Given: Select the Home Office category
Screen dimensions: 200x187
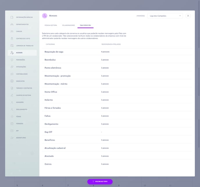Looking at the screenshot, I should [x=117, y=92].
